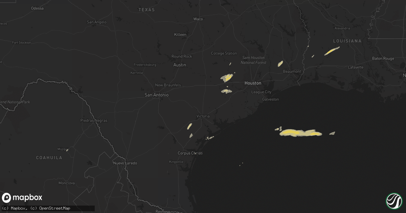The image size is (406, 213).
Task: Click the Killeen city label
Action: pyautogui.click(x=180, y=35)
